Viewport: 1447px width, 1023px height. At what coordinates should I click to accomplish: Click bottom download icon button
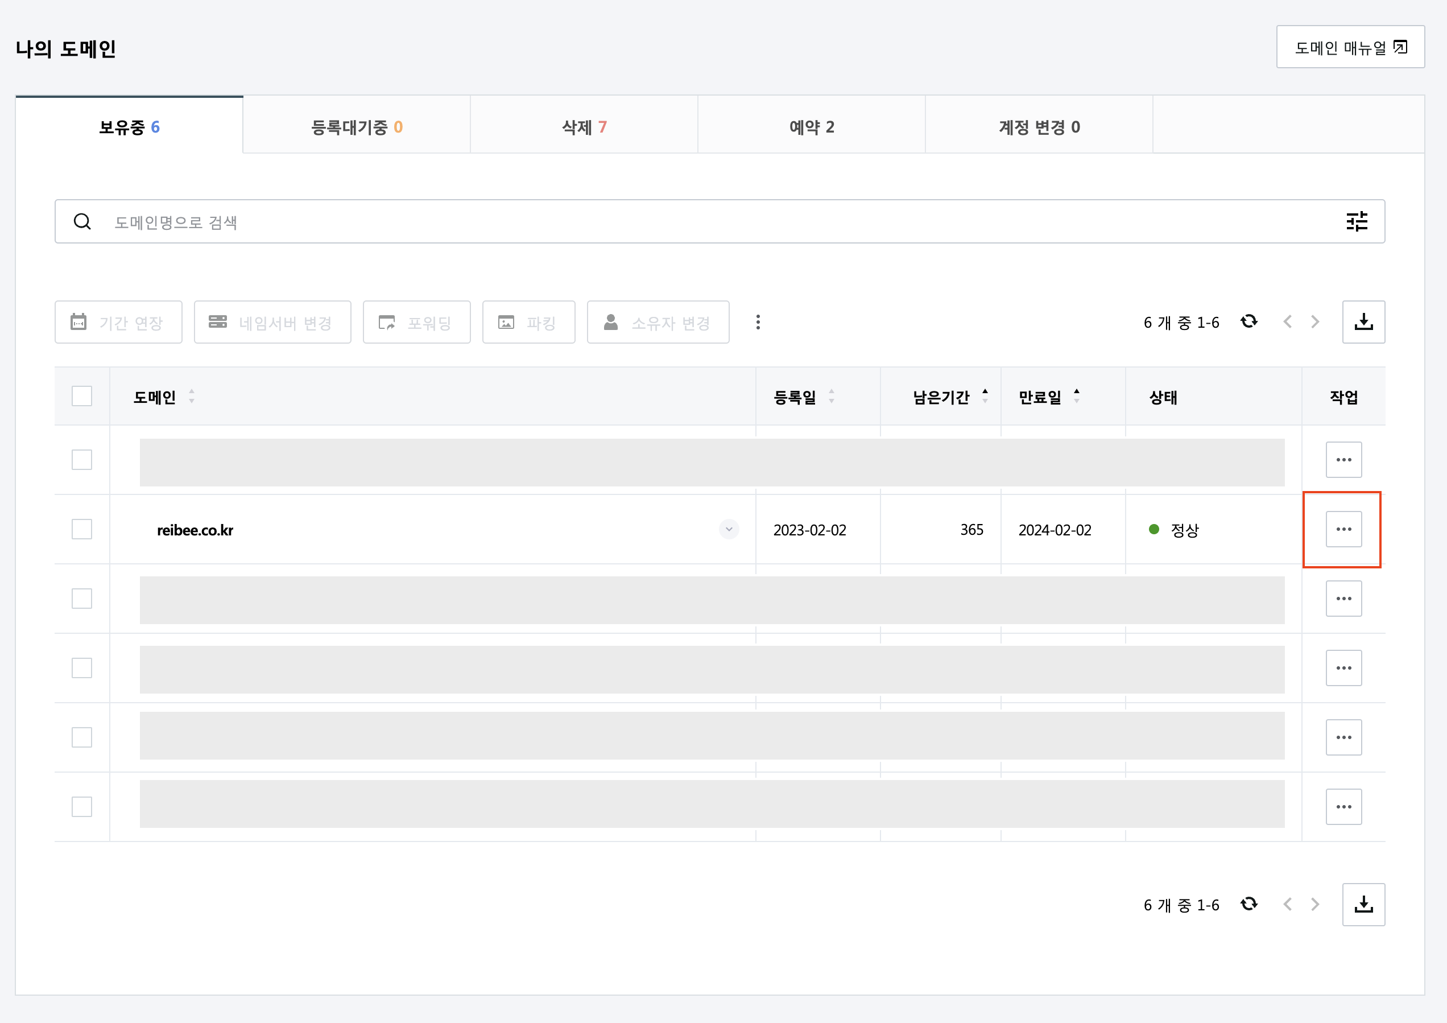(1363, 904)
